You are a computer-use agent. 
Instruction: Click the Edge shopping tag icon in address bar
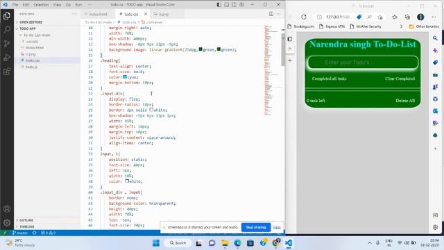coord(359,17)
